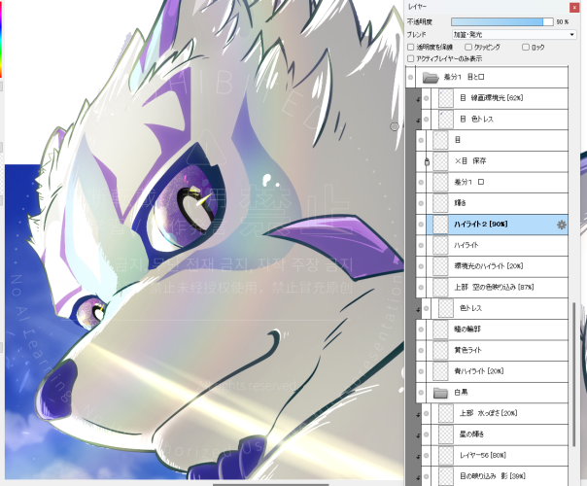Select 目の映り込み 影 [39%] layer name
The width and height of the screenshot is (587, 486).
[493, 476]
